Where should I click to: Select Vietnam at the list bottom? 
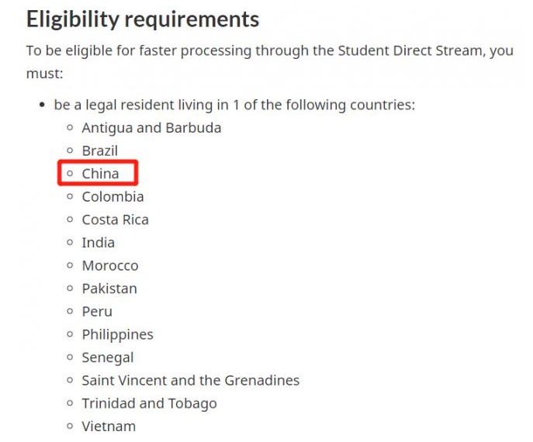click(x=109, y=426)
